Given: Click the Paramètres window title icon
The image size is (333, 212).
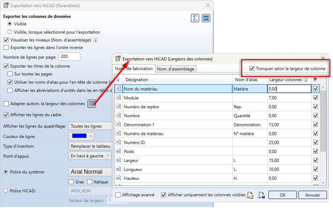Looking at the screenshot, I should click(6, 5).
